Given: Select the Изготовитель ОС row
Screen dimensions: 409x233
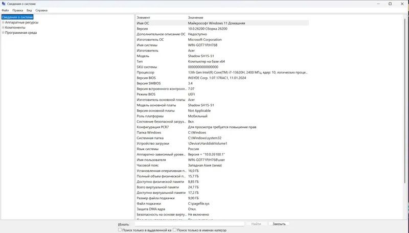Looking at the screenshot, I should pos(222,40).
